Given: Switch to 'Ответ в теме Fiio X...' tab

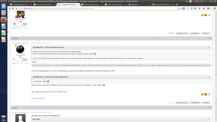Looking at the screenshot, I should (163, 4).
